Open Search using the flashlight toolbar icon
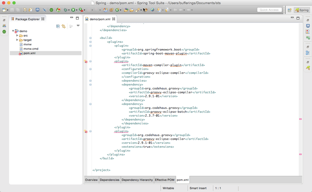Screen dimensions: 312x192 click(137, 10)
